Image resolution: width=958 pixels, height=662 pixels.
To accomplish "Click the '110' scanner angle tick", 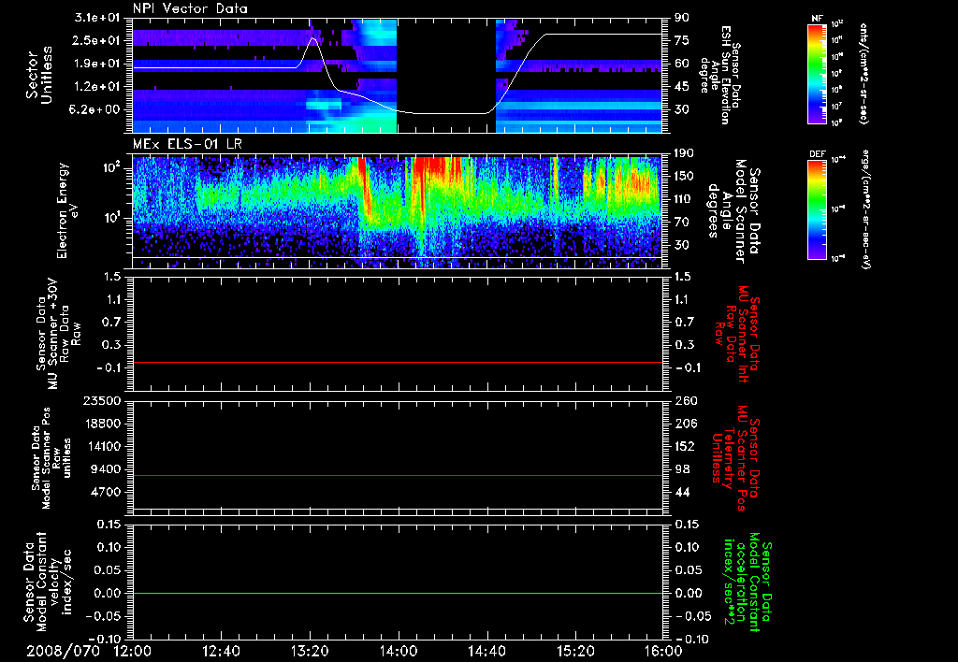I will pyautogui.click(x=685, y=199).
